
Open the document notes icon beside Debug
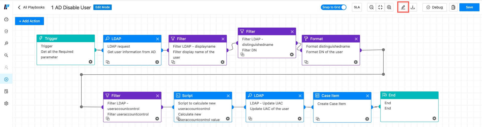(x=453, y=7)
